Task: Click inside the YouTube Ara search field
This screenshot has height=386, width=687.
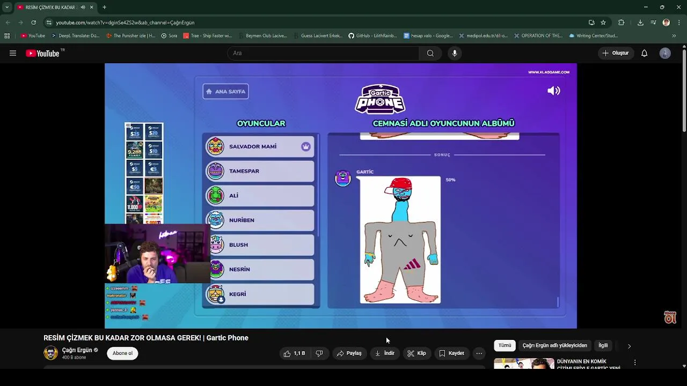Action: click(323, 53)
